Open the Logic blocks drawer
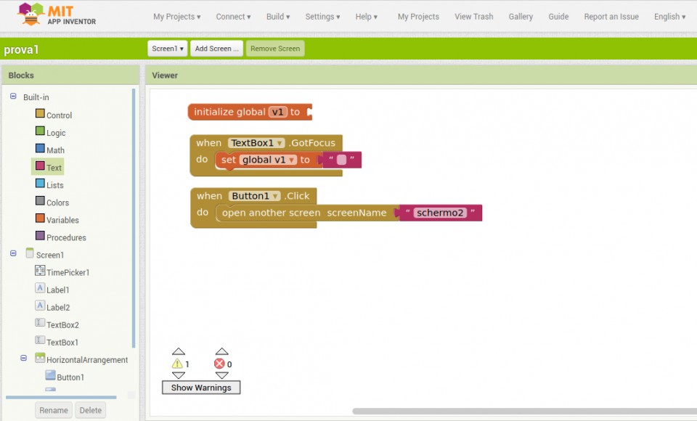This screenshot has height=421, width=697. pos(55,132)
